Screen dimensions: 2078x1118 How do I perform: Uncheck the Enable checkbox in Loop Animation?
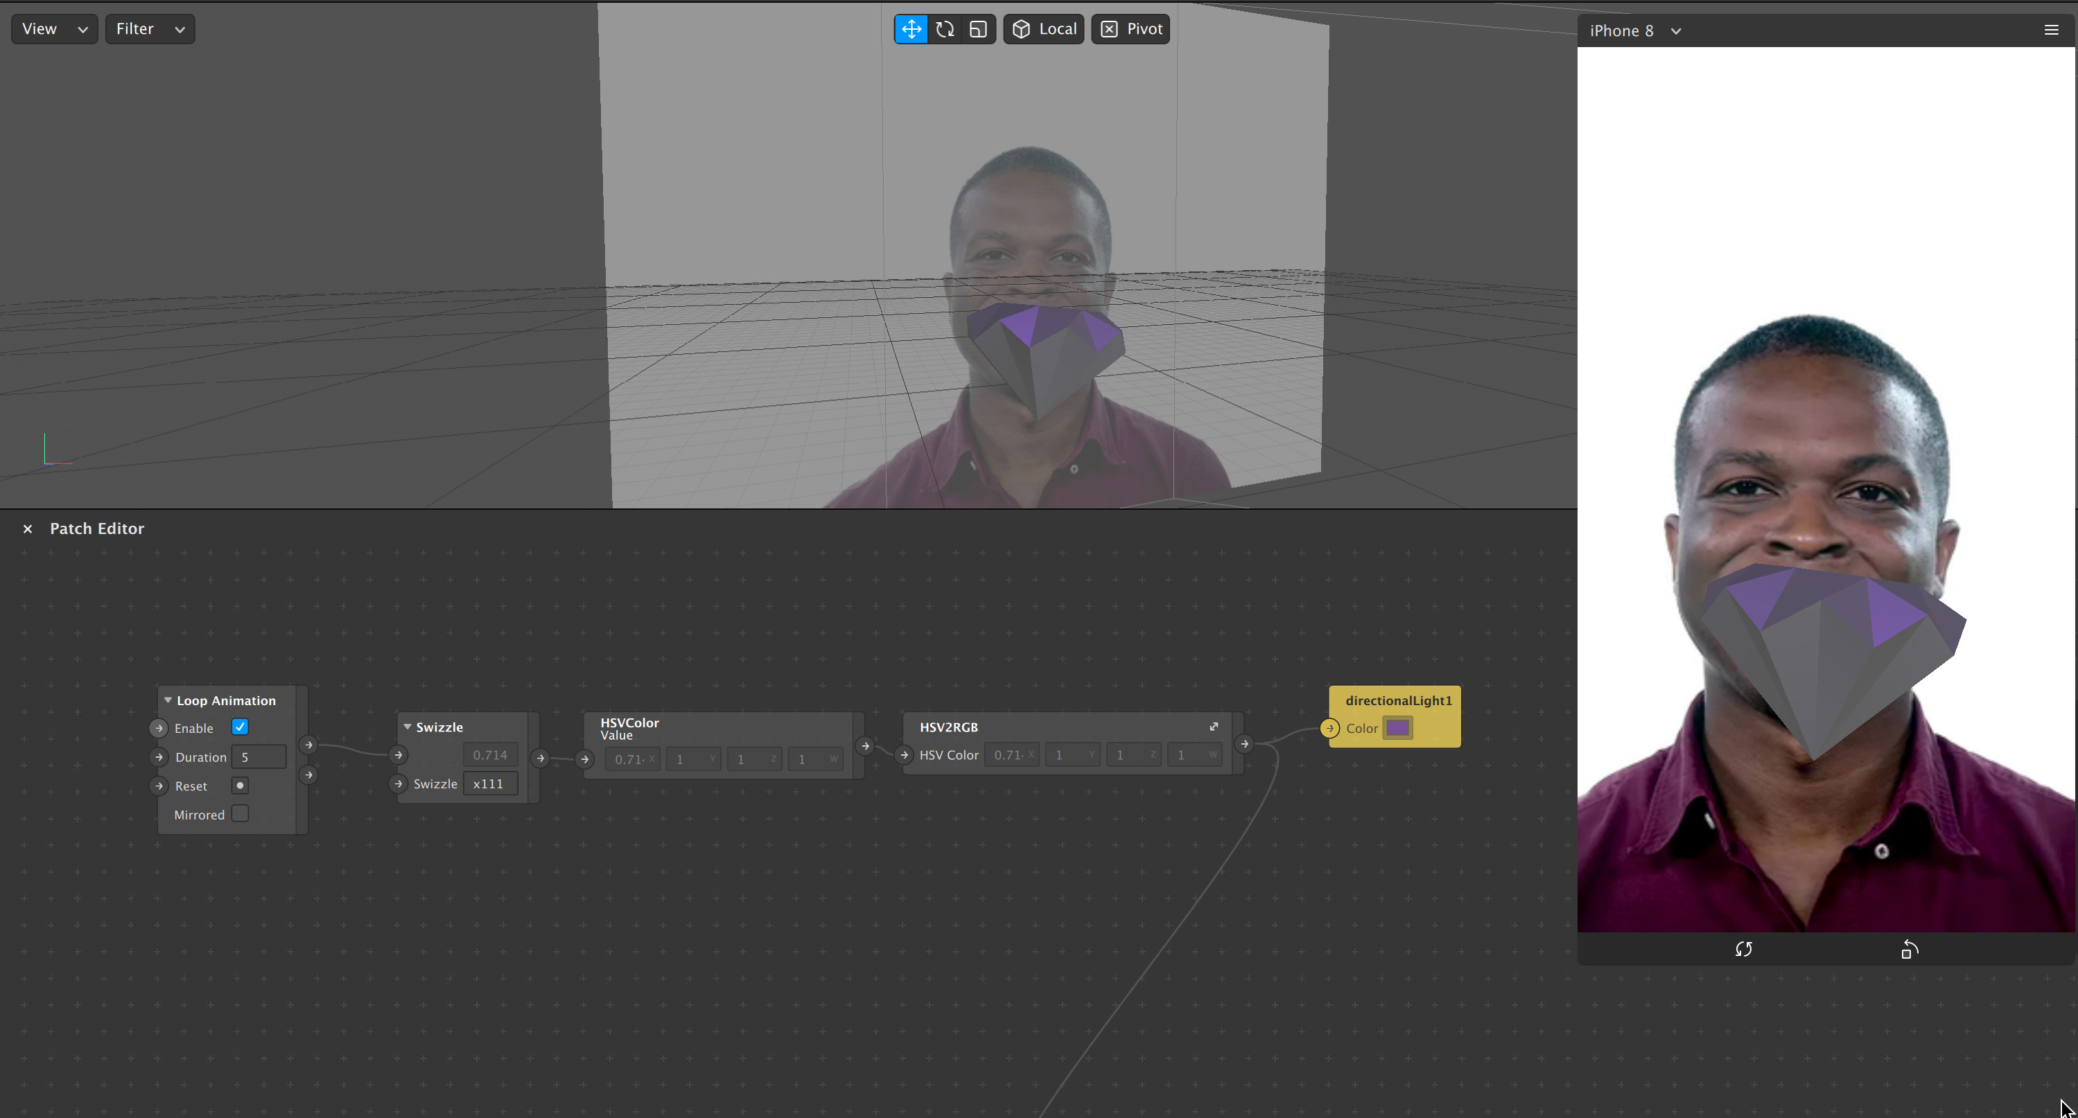240,727
